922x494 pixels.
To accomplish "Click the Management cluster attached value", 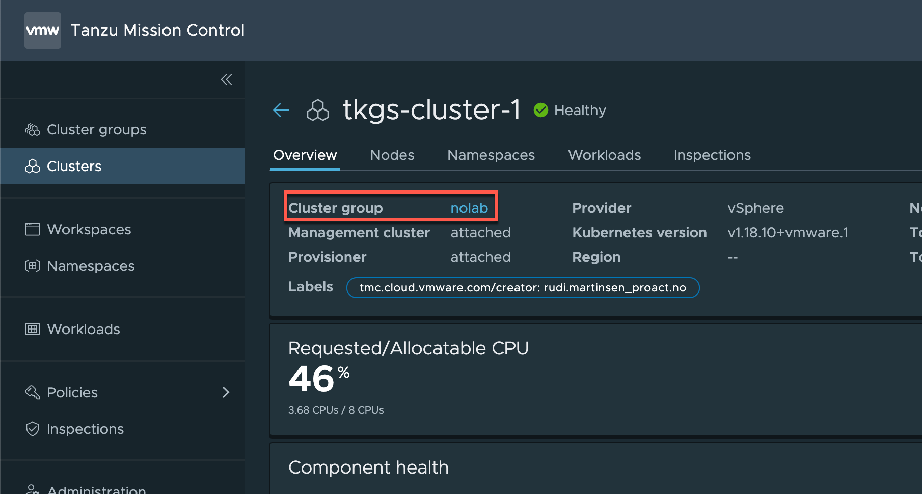I will click(x=480, y=232).
